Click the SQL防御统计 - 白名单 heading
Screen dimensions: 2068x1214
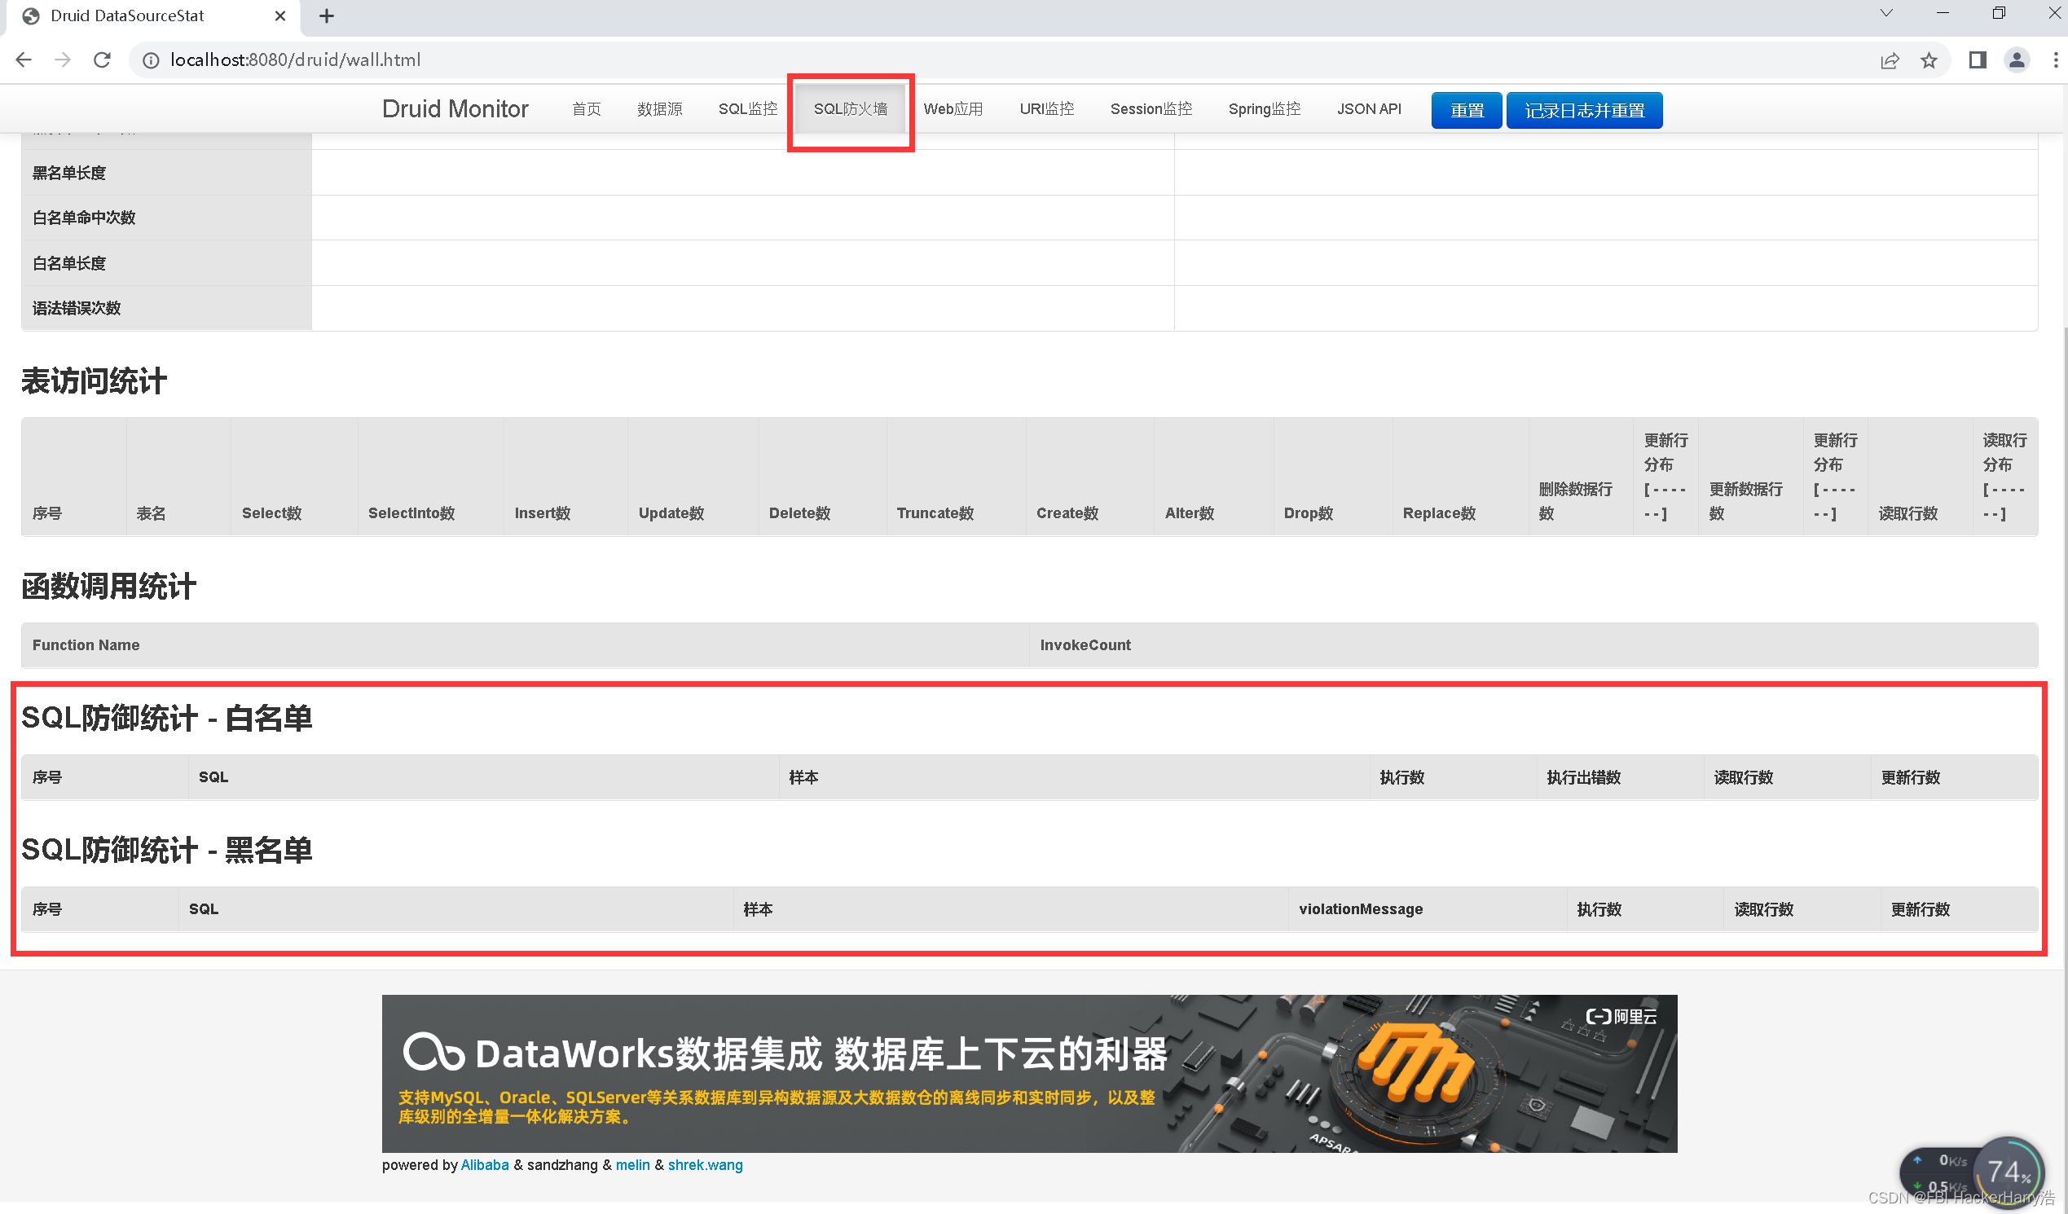click(166, 719)
